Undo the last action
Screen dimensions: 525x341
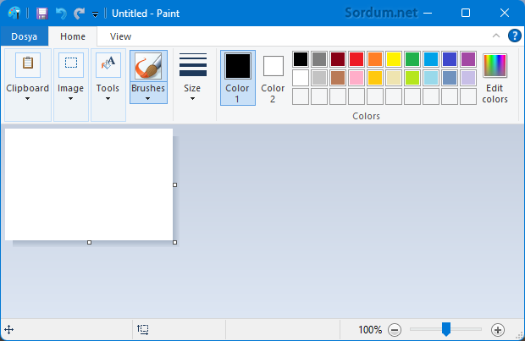pos(61,14)
